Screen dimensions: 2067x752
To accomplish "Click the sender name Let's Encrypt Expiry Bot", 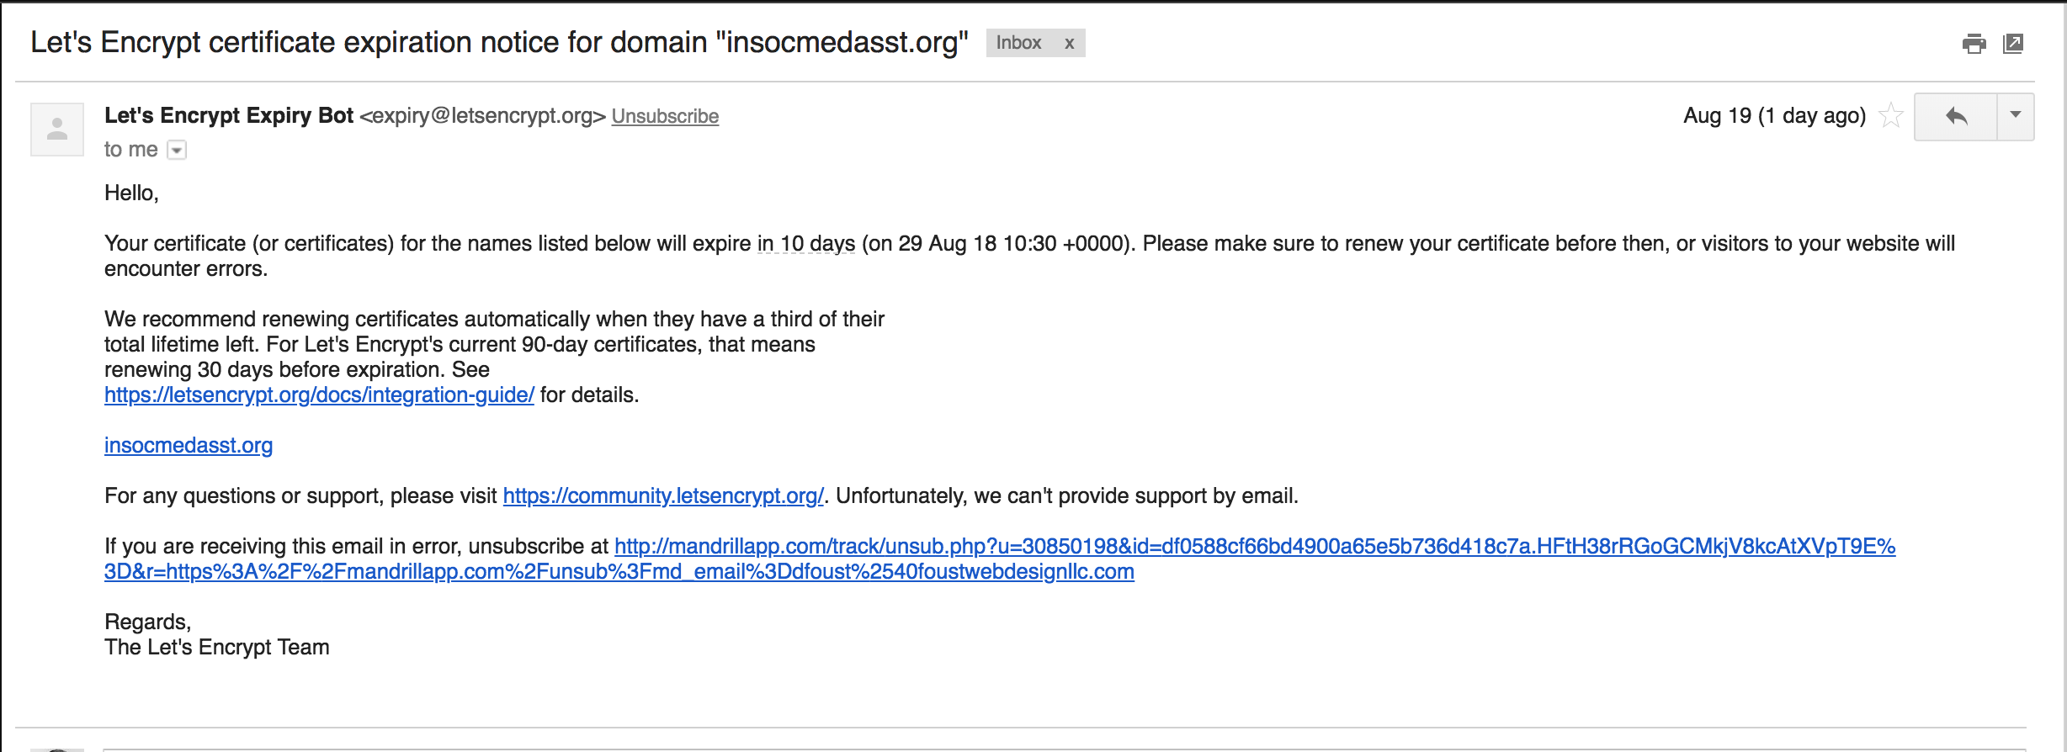I will (229, 115).
